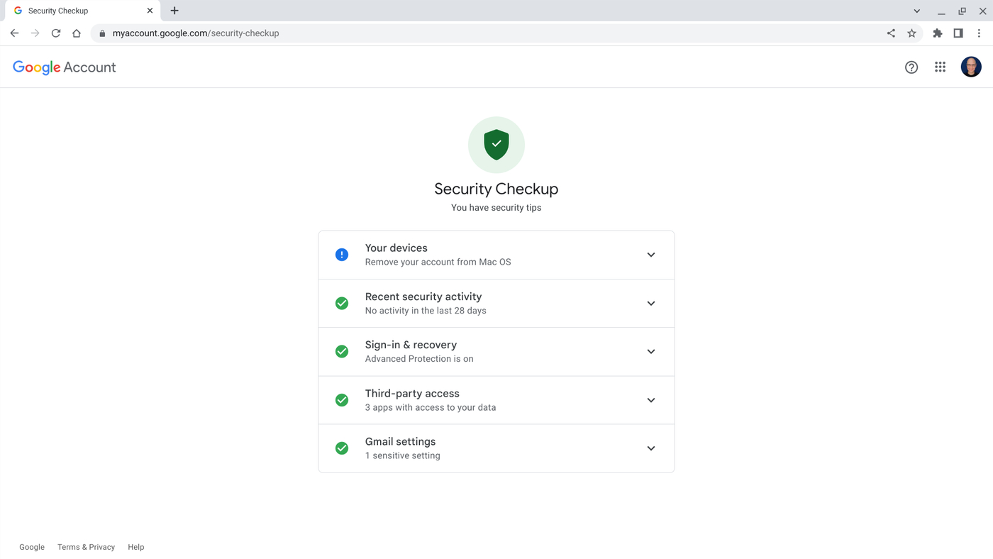Click the site security padlock icon

point(101,33)
